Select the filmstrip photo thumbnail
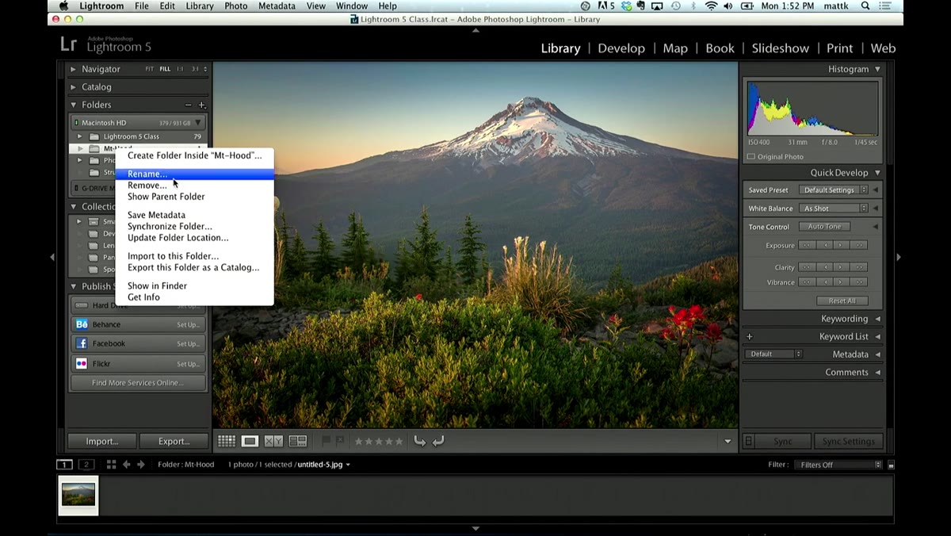 78,494
